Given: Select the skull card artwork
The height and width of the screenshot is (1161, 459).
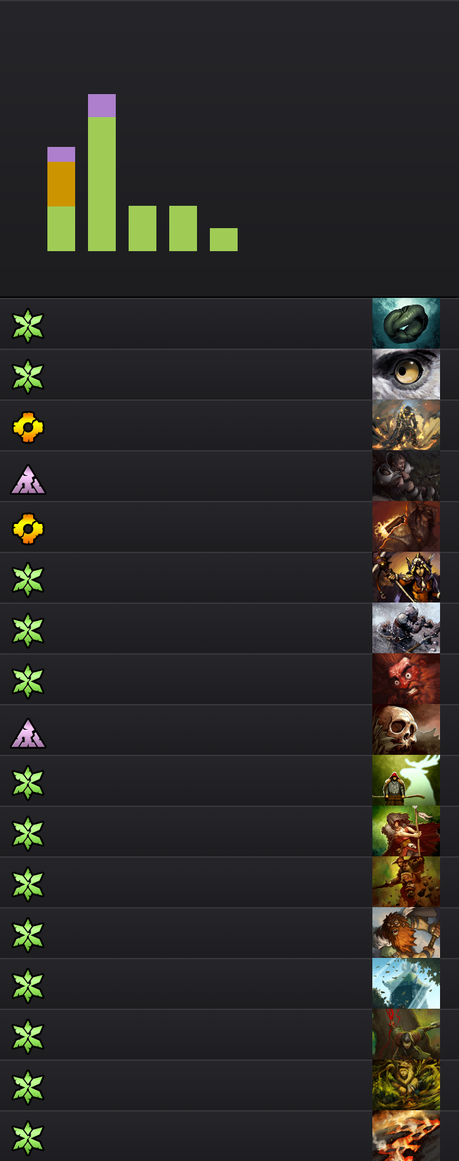Looking at the screenshot, I should click(406, 730).
